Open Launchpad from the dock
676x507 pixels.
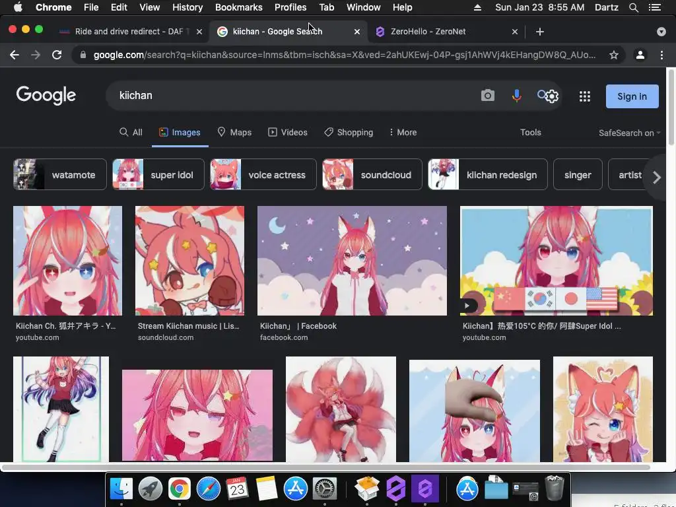151,489
